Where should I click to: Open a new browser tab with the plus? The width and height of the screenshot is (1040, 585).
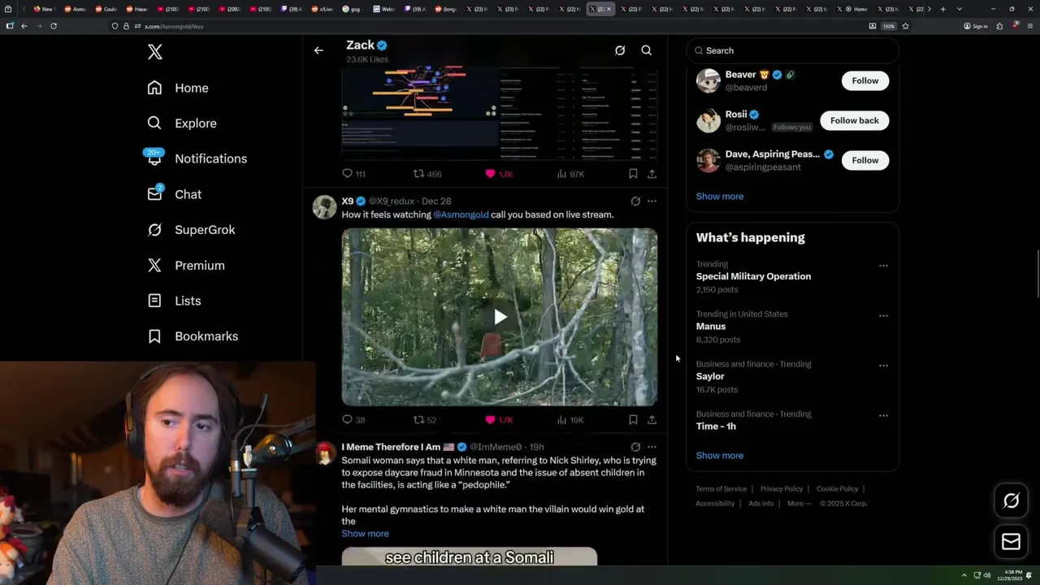(942, 9)
